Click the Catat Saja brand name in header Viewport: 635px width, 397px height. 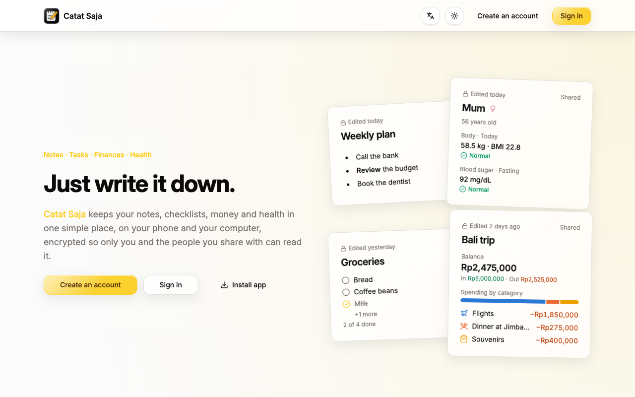tap(83, 16)
